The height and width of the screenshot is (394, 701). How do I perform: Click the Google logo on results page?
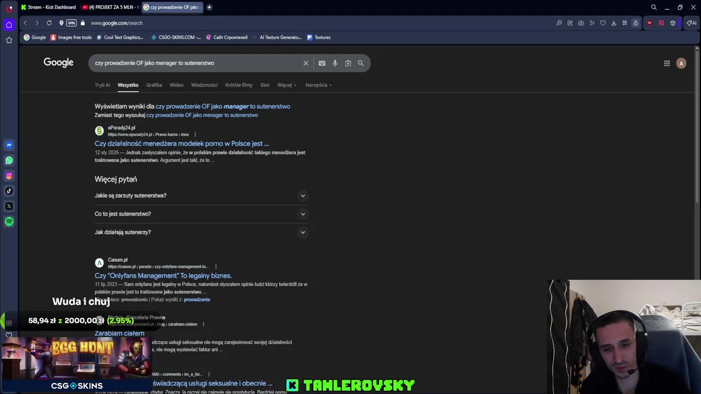[59, 62]
